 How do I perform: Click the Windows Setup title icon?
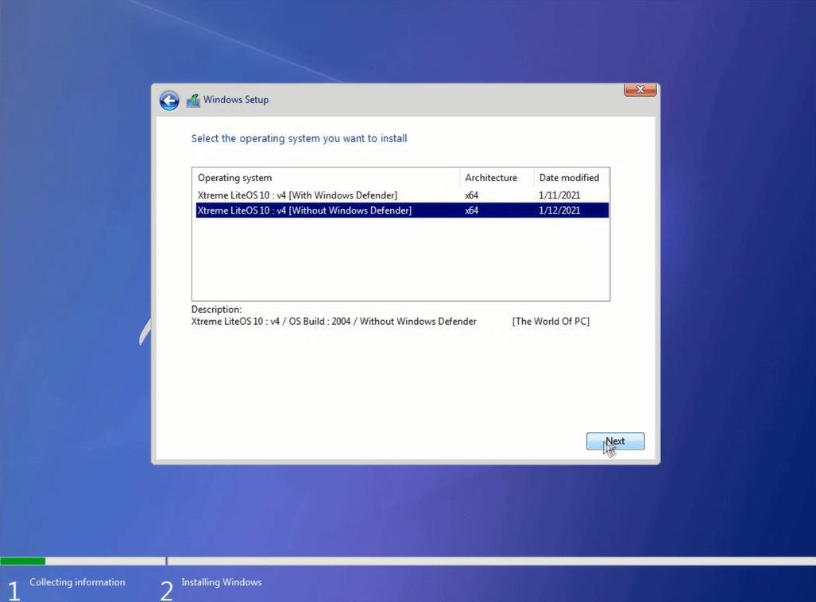[x=193, y=100]
